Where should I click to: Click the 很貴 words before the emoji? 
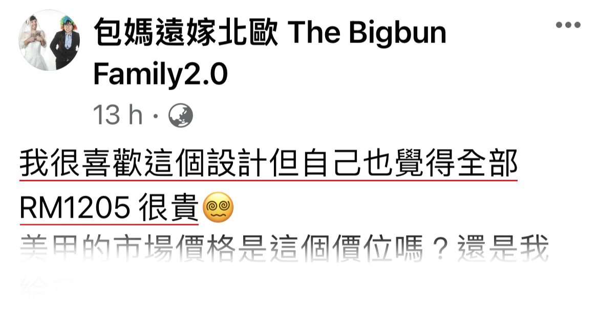(168, 208)
